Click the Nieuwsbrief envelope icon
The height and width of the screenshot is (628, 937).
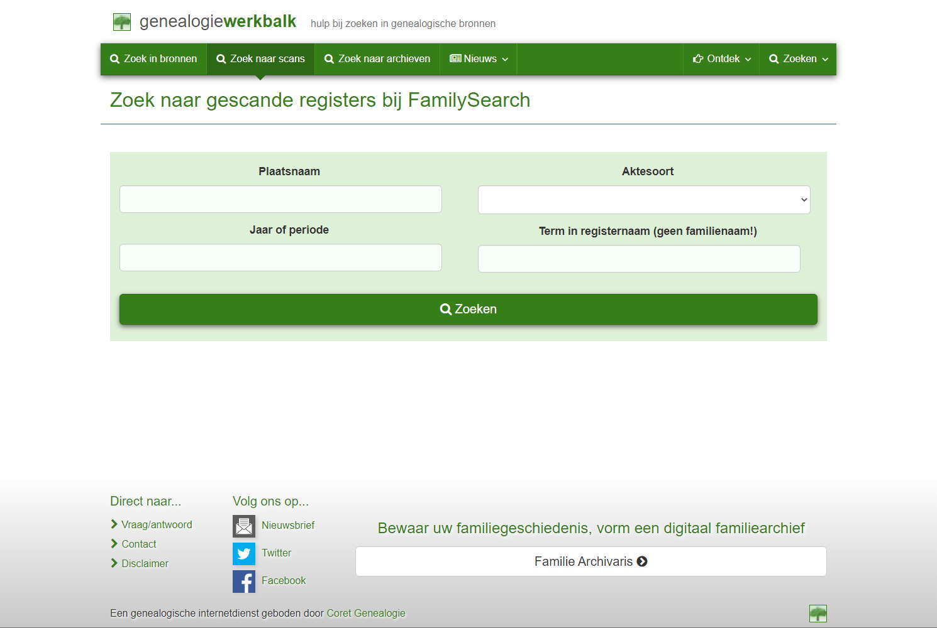coord(244,526)
